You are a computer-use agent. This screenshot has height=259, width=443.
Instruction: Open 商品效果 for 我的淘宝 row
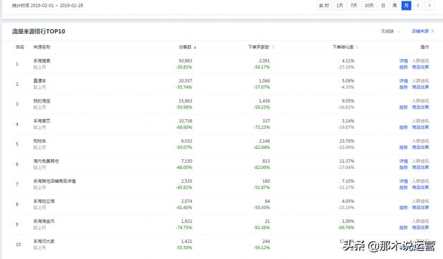(x=420, y=107)
